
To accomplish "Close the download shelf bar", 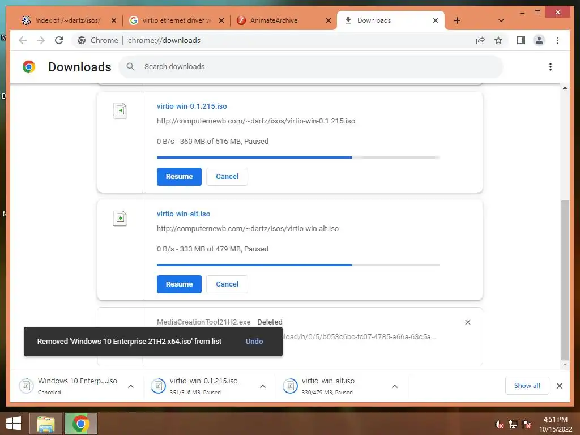I will [x=559, y=386].
